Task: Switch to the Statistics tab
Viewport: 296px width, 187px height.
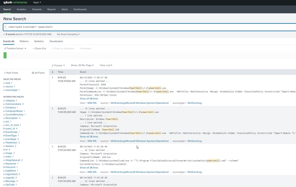Action: click(39, 41)
